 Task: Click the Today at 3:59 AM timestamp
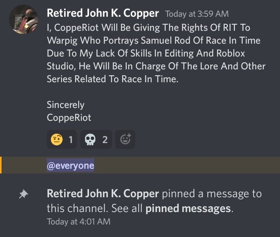197,14
